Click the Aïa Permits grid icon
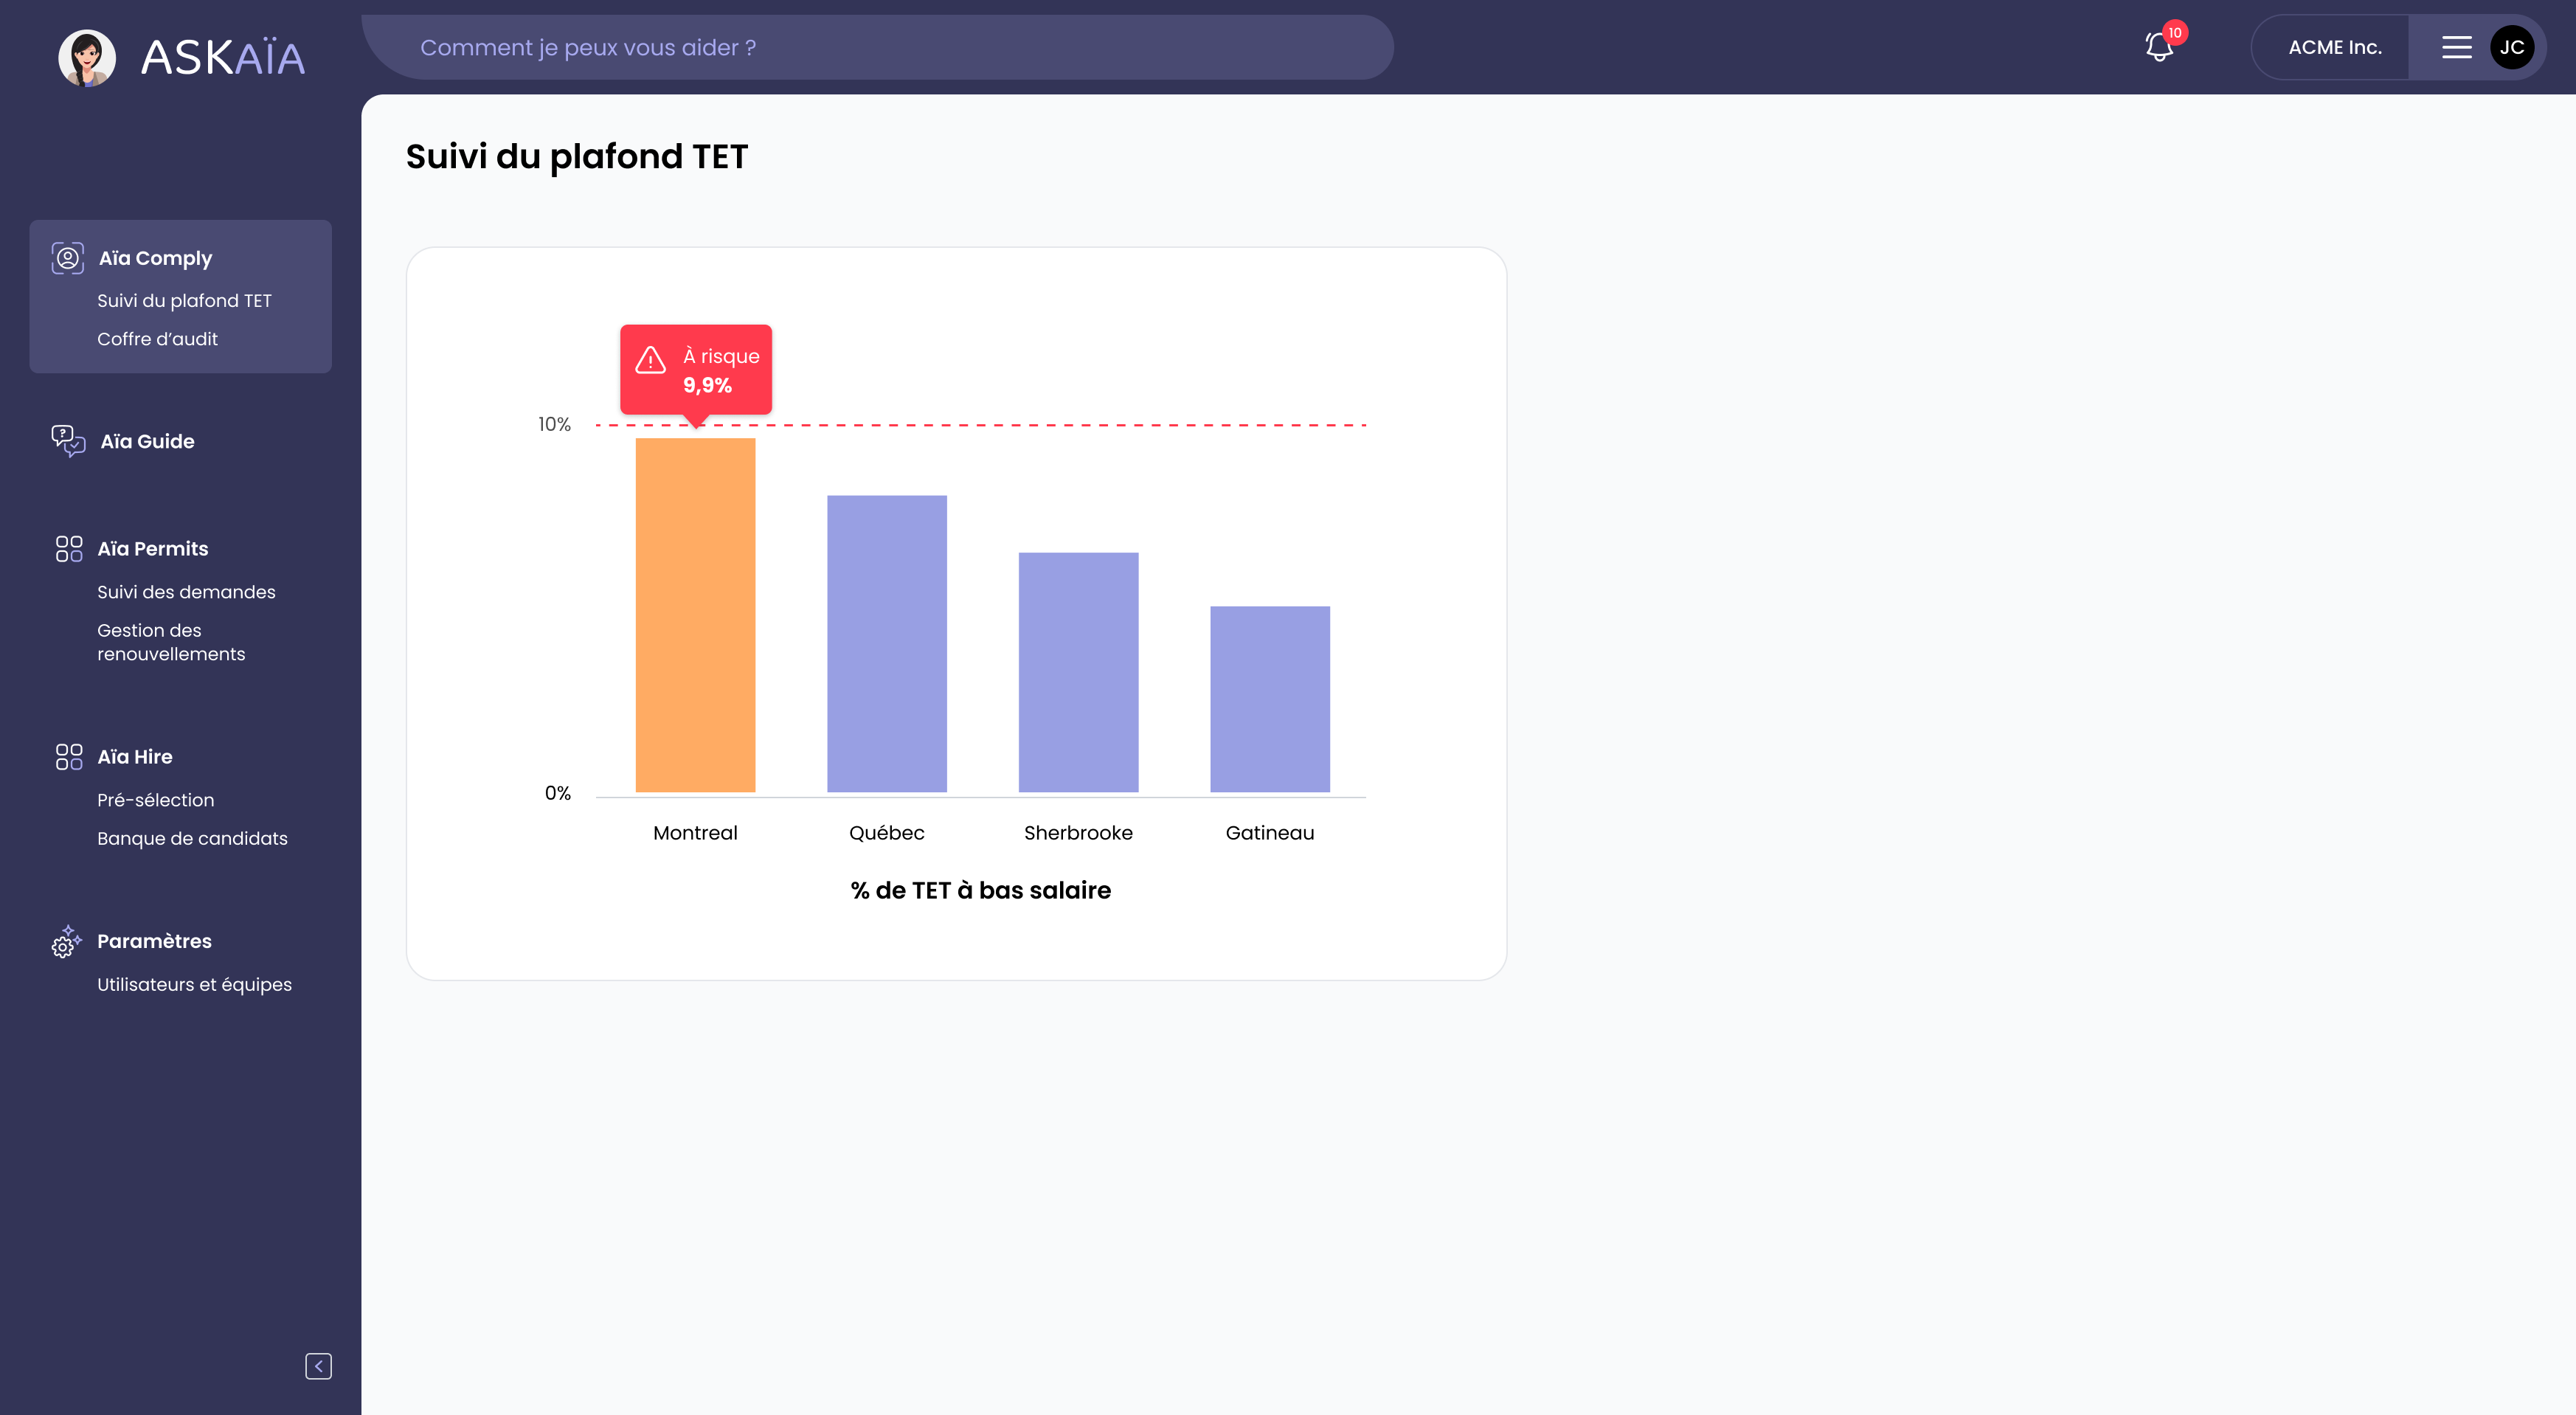Image resolution: width=2576 pixels, height=1415 pixels. click(x=69, y=548)
